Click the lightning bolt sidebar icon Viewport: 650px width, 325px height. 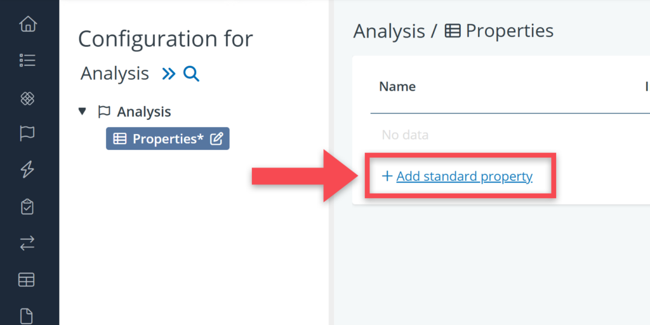(x=28, y=169)
